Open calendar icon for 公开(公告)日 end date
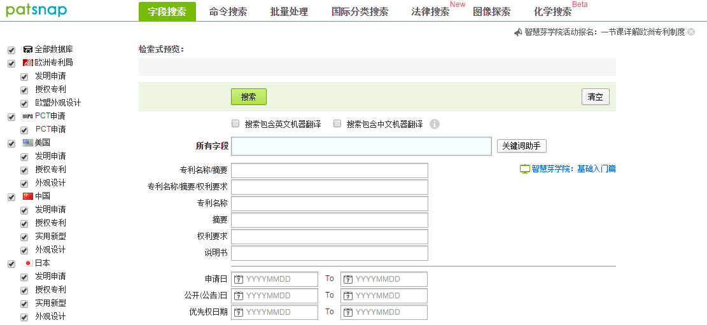This screenshot has width=707, height=325. click(x=348, y=296)
